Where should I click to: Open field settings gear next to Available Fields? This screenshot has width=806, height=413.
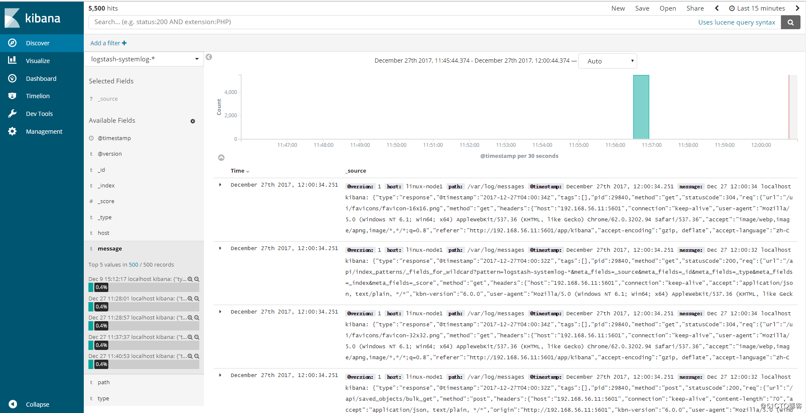[193, 121]
